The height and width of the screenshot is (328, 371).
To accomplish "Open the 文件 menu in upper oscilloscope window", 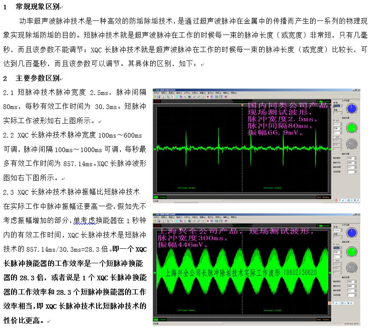I will [156, 93].
